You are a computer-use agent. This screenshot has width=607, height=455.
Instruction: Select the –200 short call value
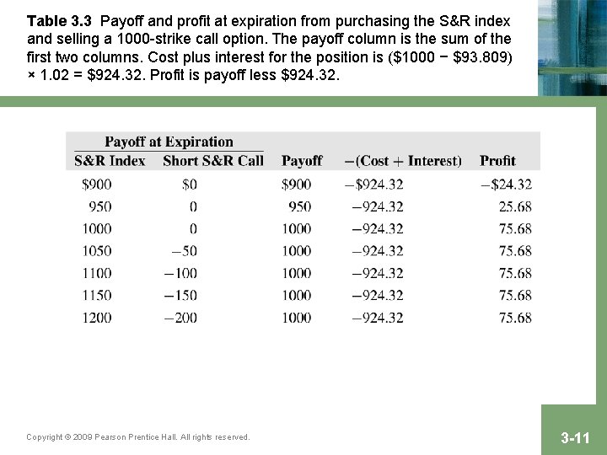[x=180, y=318]
